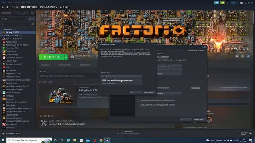Open the BIBLIOTHEK tab

click(x=29, y=7)
